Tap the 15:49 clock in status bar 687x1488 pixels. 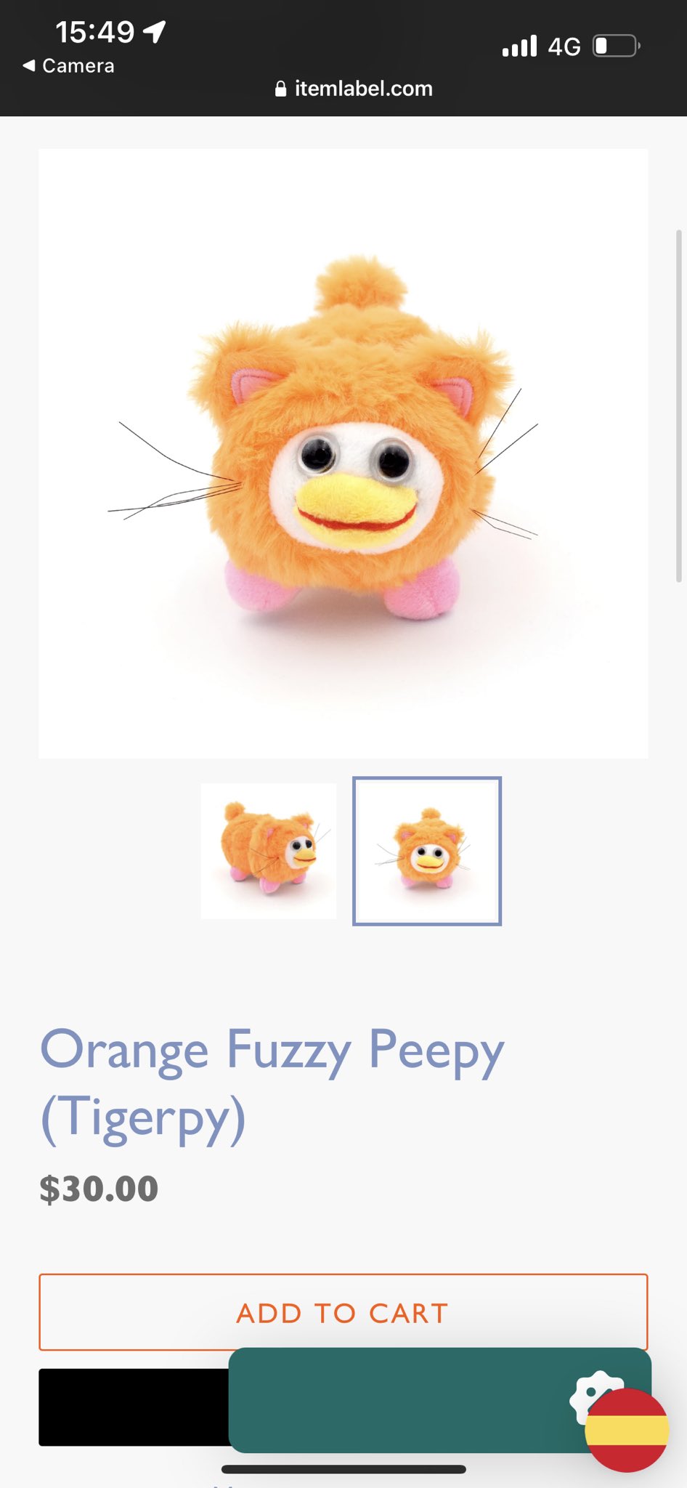[x=94, y=31]
